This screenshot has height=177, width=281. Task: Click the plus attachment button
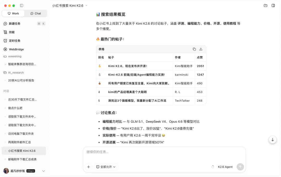click(x=88, y=167)
